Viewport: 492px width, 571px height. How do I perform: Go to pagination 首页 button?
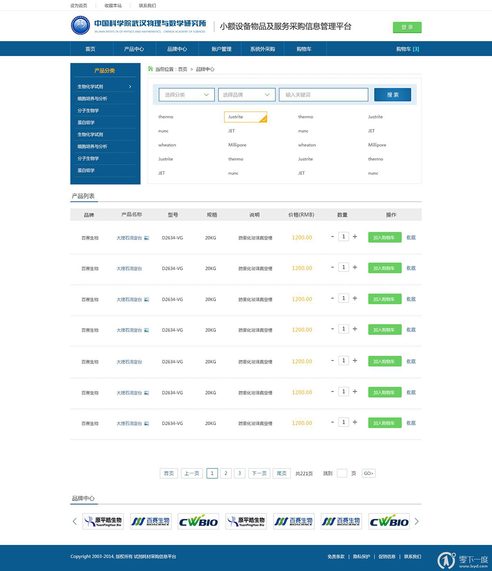coord(169,473)
